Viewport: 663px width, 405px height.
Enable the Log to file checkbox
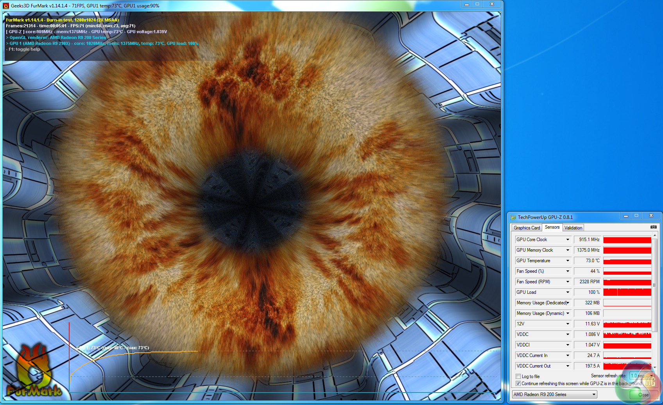coord(518,377)
